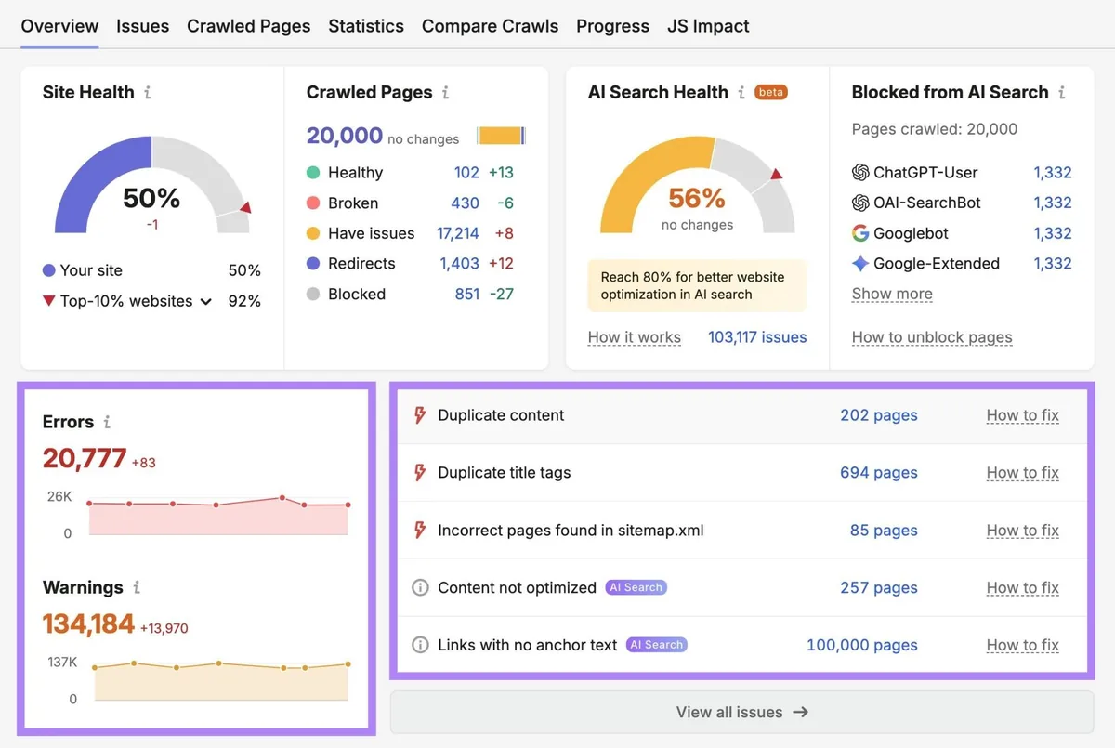Screen dimensions: 1115x748
Task: Click the View all issues button
Action: tap(741, 713)
